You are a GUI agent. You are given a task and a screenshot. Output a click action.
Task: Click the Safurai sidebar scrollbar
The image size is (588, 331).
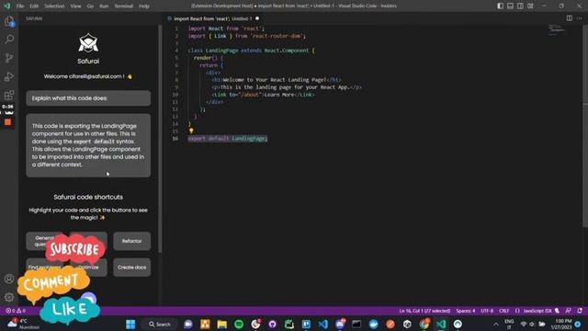pos(160,139)
